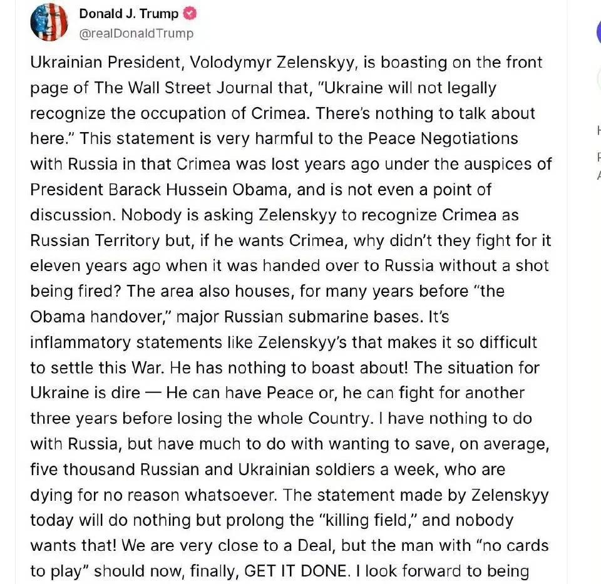Click the name "Volodymyr Zelenskyy" in the post
The width and height of the screenshot is (601, 584).
coord(272,63)
